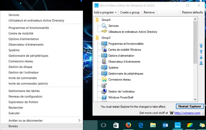Image resolution: width=206 pixels, height=130 pixels.
Task: Select Bureau at the menu bottom
Action: click(13, 126)
